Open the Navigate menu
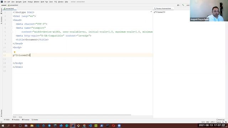This screenshot has height=128, width=228. (x=19, y=2)
